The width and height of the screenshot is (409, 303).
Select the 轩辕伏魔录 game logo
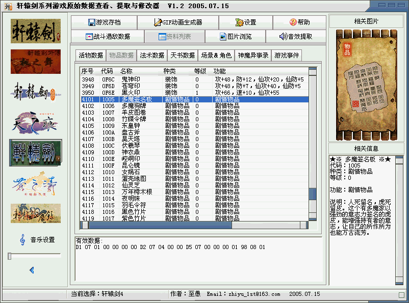pyautogui.click(x=36, y=213)
